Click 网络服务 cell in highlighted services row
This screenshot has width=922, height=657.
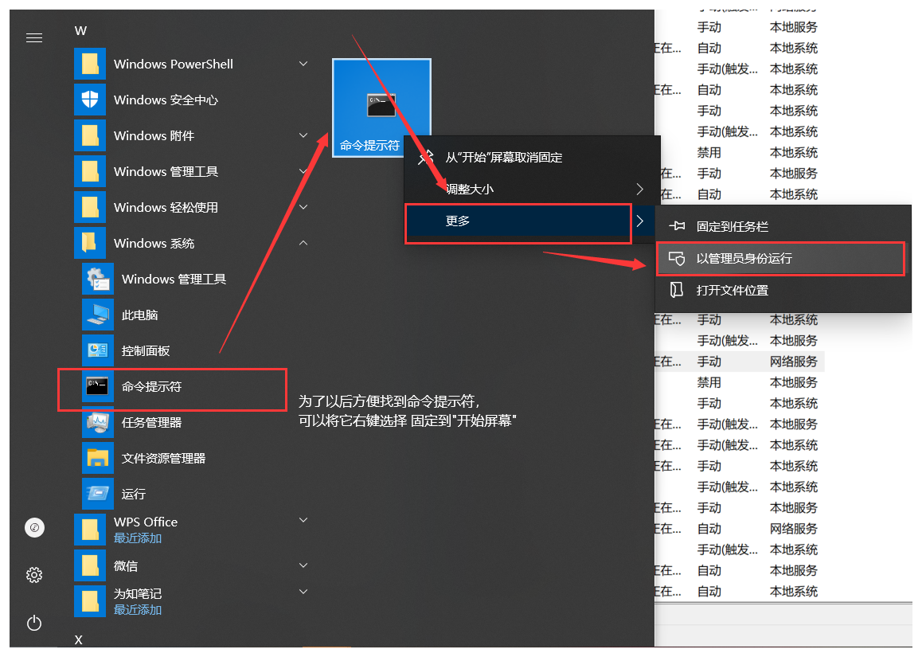click(x=794, y=362)
